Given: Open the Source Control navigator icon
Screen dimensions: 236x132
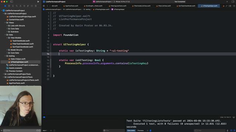Looking at the screenshot, I should (x=9, y=6).
